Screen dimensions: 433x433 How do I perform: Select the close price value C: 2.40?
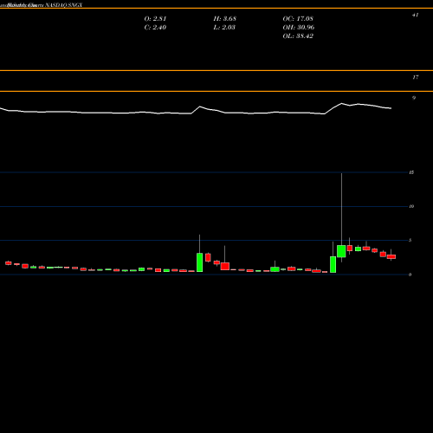(x=155, y=27)
